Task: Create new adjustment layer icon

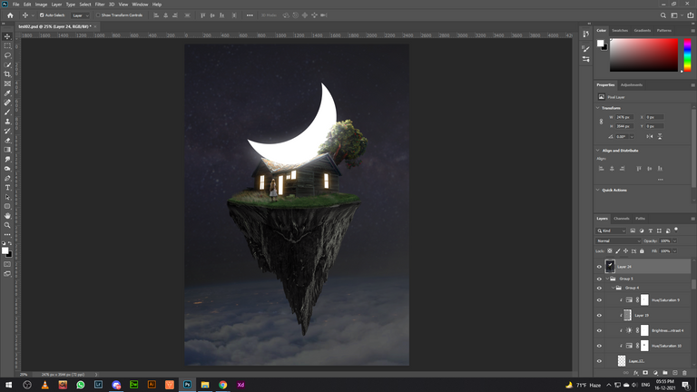Action: point(655,373)
